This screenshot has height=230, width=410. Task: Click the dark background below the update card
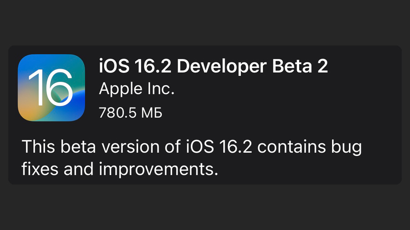[205, 207]
